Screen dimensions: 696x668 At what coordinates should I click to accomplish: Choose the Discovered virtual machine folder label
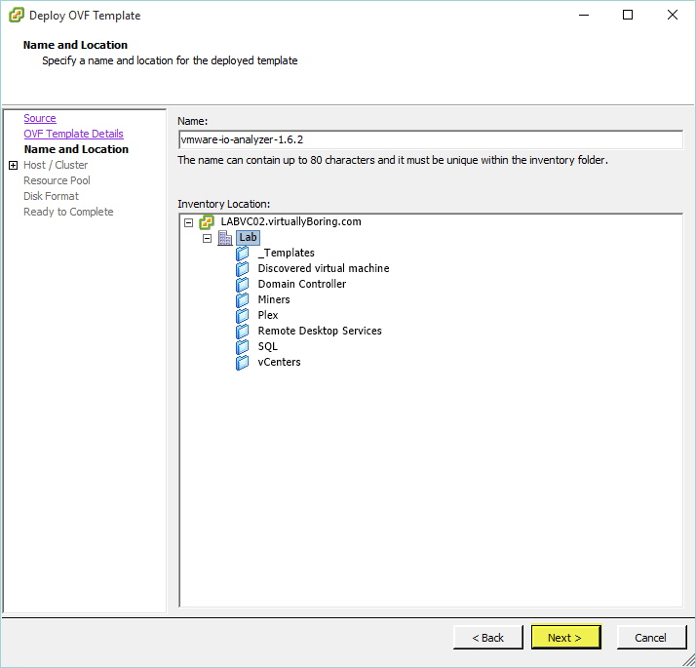324,269
